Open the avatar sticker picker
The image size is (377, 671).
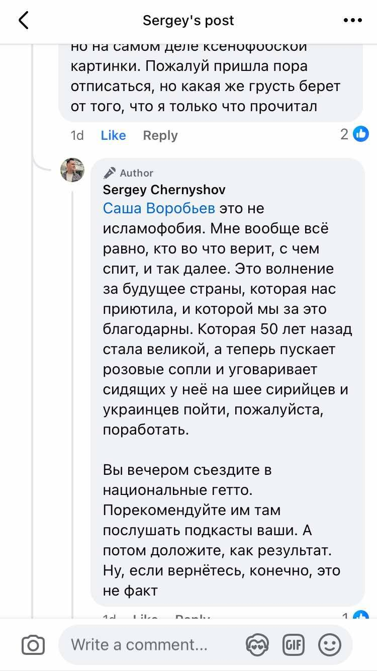(256, 645)
